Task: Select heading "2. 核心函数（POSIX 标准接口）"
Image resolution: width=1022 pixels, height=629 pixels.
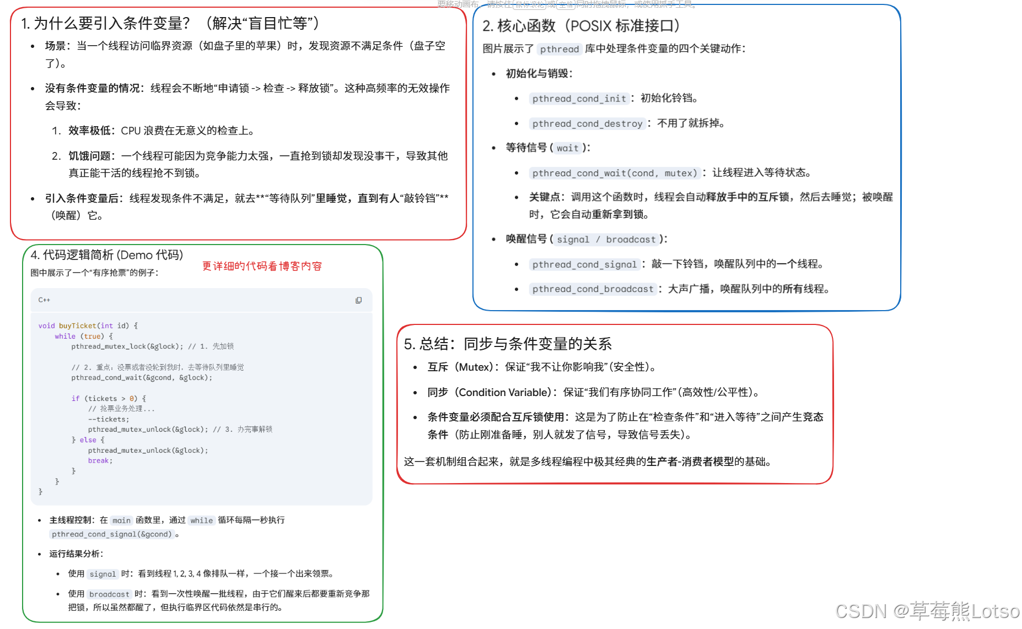Action: click(582, 26)
